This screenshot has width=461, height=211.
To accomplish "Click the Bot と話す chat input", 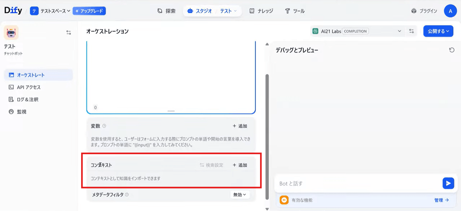I will click(358, 183).
